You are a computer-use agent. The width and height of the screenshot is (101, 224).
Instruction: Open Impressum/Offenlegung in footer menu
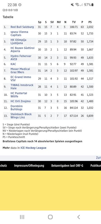tap(29, 166)
